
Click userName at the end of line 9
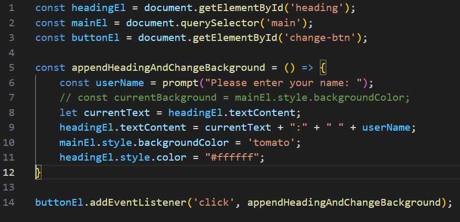[x=387, y=128]
